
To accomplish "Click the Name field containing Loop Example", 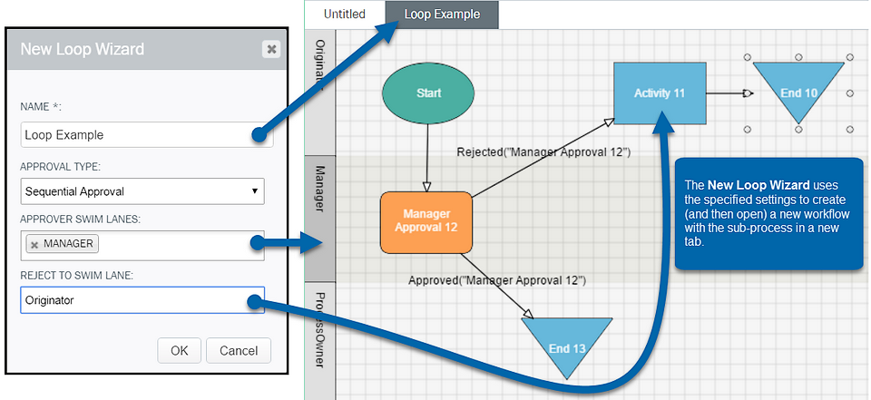I will (x=147, y=134).
